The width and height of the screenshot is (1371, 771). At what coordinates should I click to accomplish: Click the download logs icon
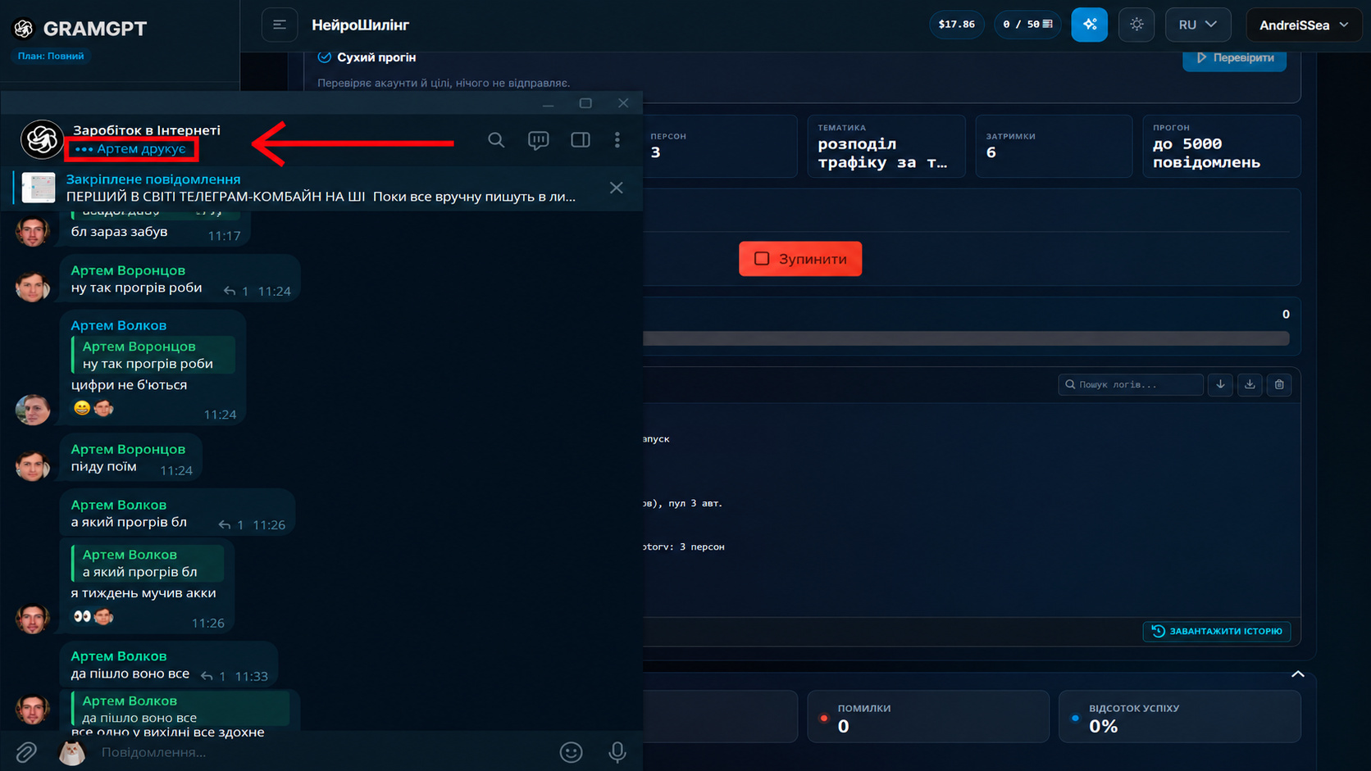coord(1250,384)
